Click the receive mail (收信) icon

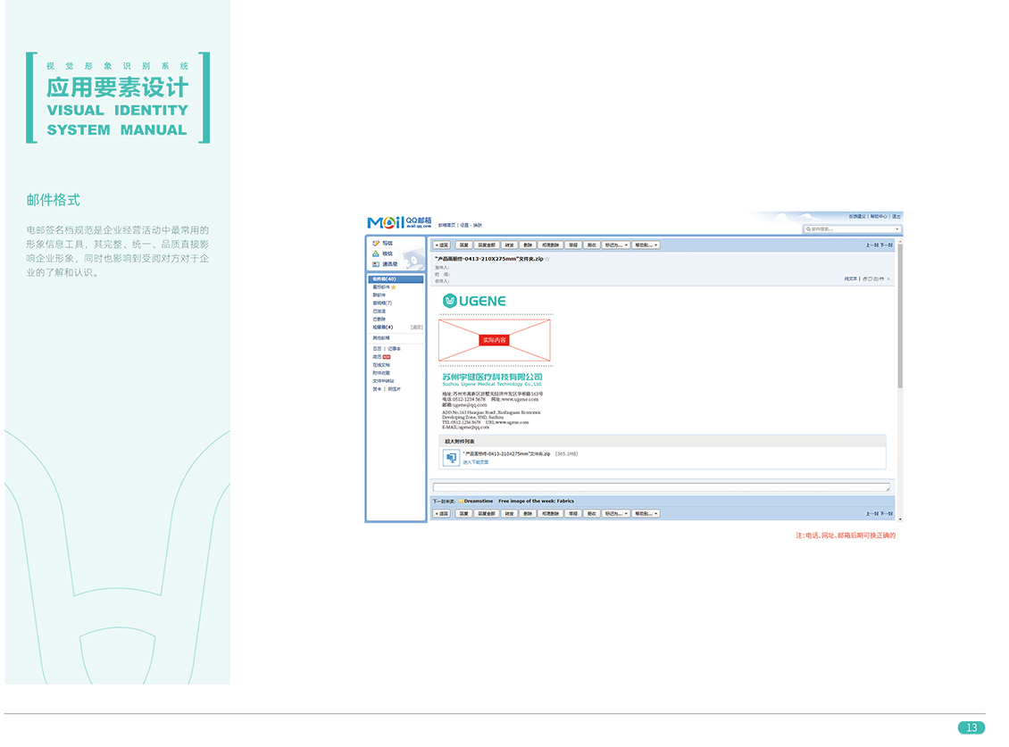[376, 254]
